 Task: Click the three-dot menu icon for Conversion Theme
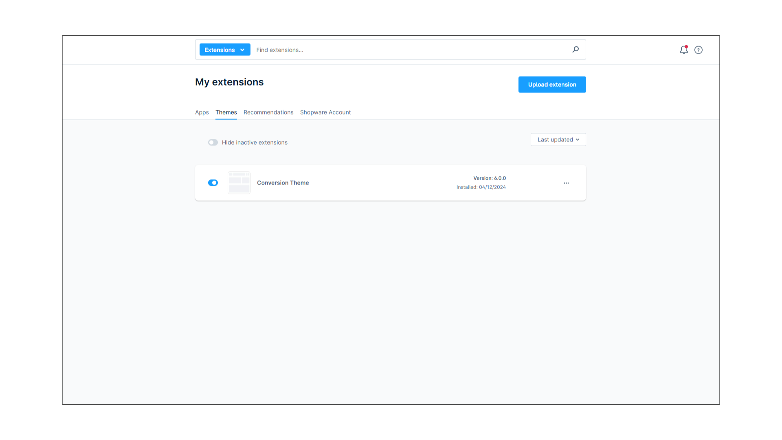pyautogui.click(x=566, y=183)
